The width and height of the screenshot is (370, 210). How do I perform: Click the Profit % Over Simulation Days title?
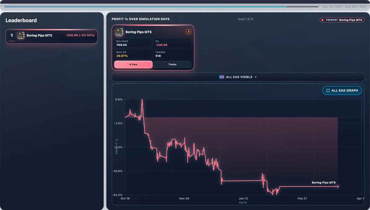coord(141,19)
